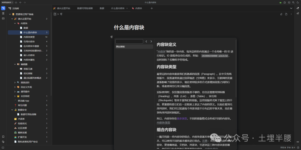Open help question mark icon
Screen dimensions: 301x150
298,147
